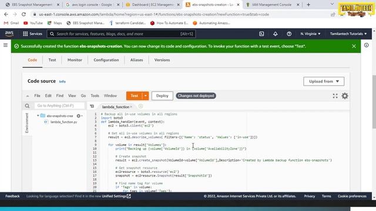Toggle the left navigation hamburger menu

point(5,45)
